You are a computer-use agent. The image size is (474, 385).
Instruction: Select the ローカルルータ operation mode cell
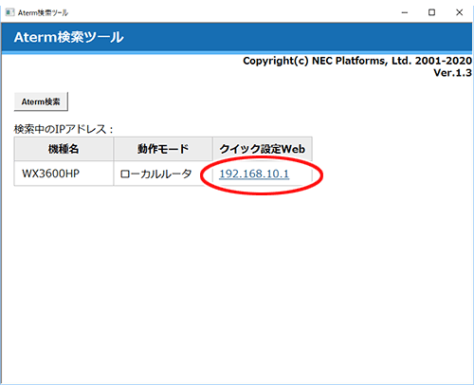163,174
